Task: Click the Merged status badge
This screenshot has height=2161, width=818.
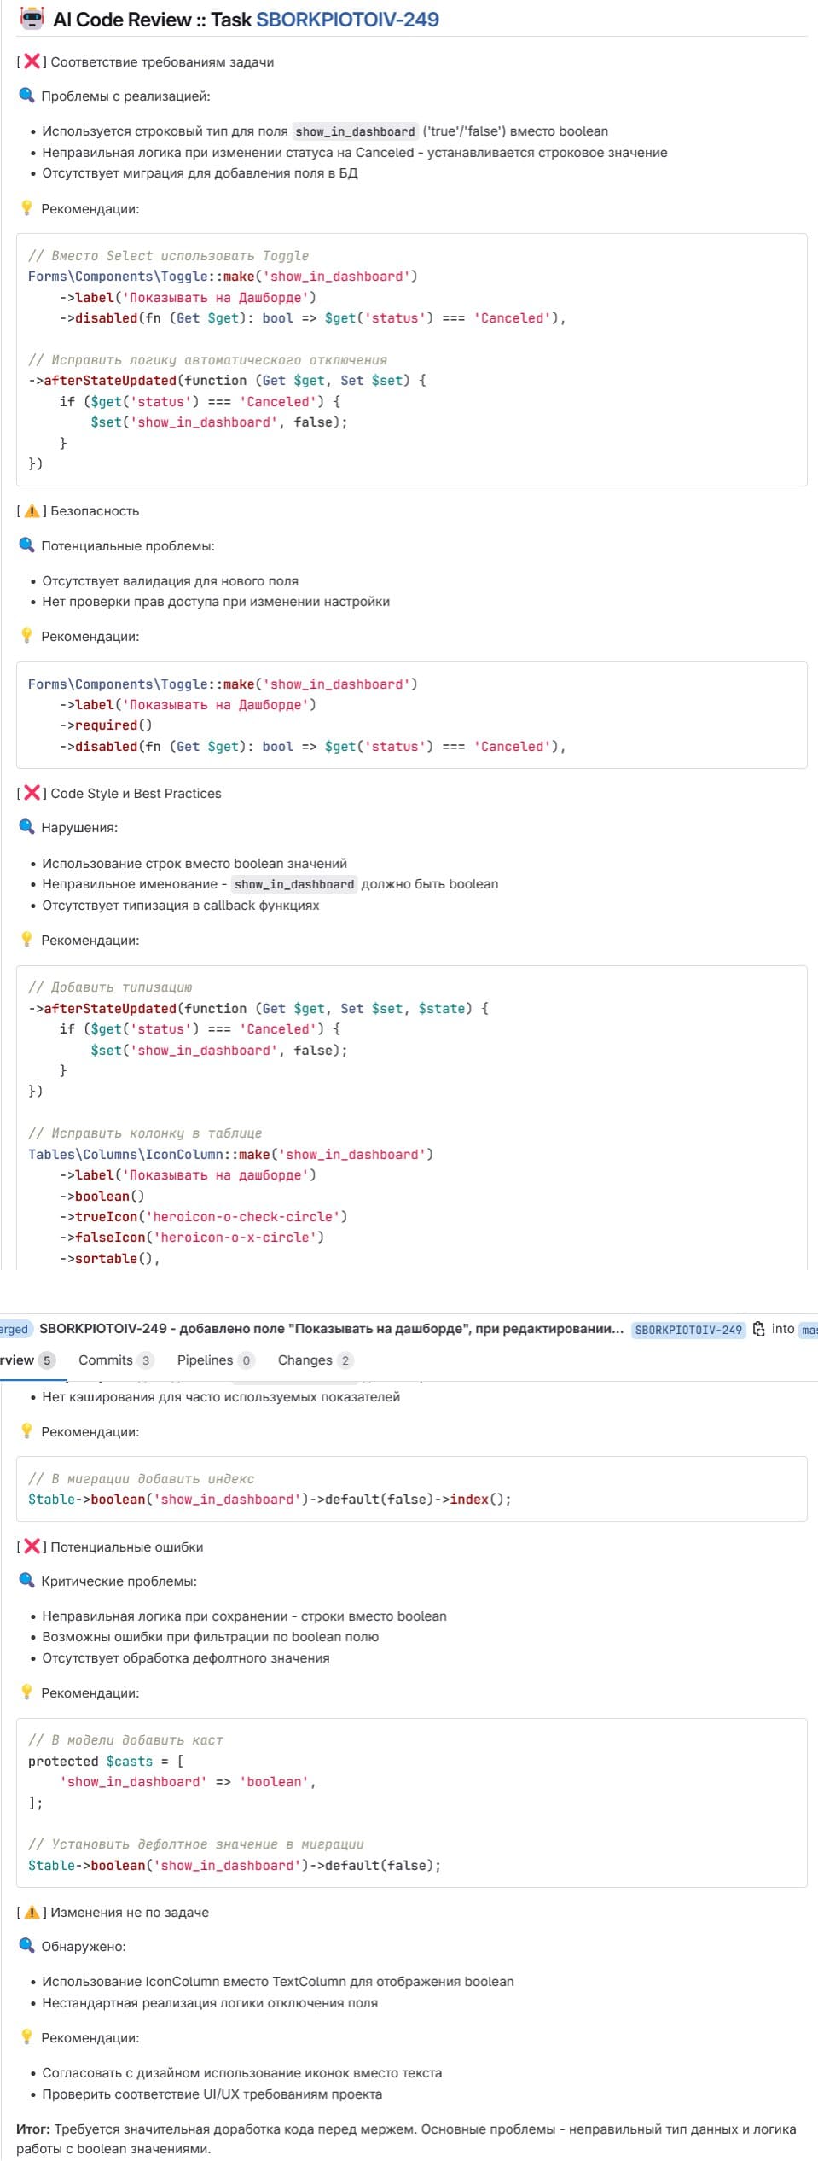Action: 14,1329
